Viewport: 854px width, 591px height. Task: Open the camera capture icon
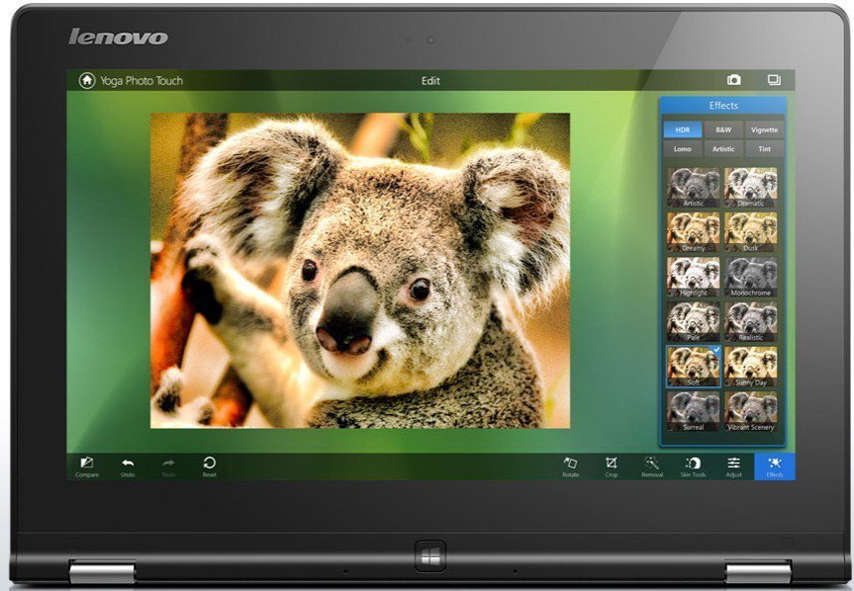[734, 80]
